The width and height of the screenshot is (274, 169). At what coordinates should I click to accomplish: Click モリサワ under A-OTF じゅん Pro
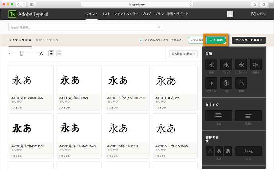coord(160,102)
